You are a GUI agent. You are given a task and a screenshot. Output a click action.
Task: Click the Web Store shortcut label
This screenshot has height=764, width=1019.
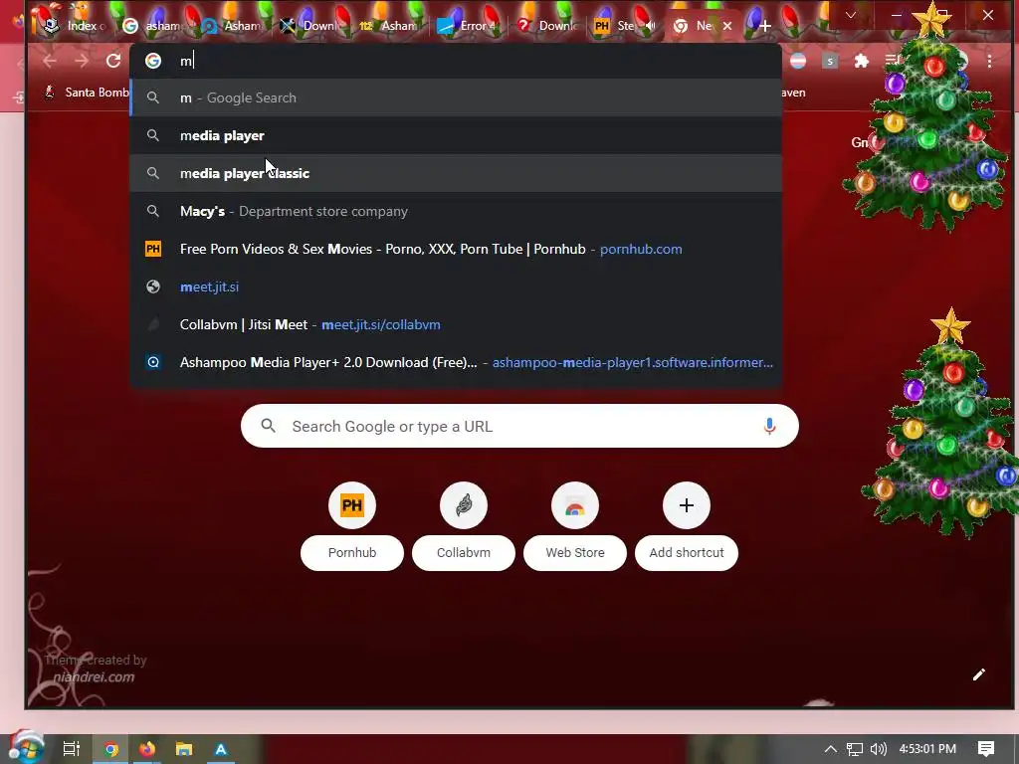[575, 553]
